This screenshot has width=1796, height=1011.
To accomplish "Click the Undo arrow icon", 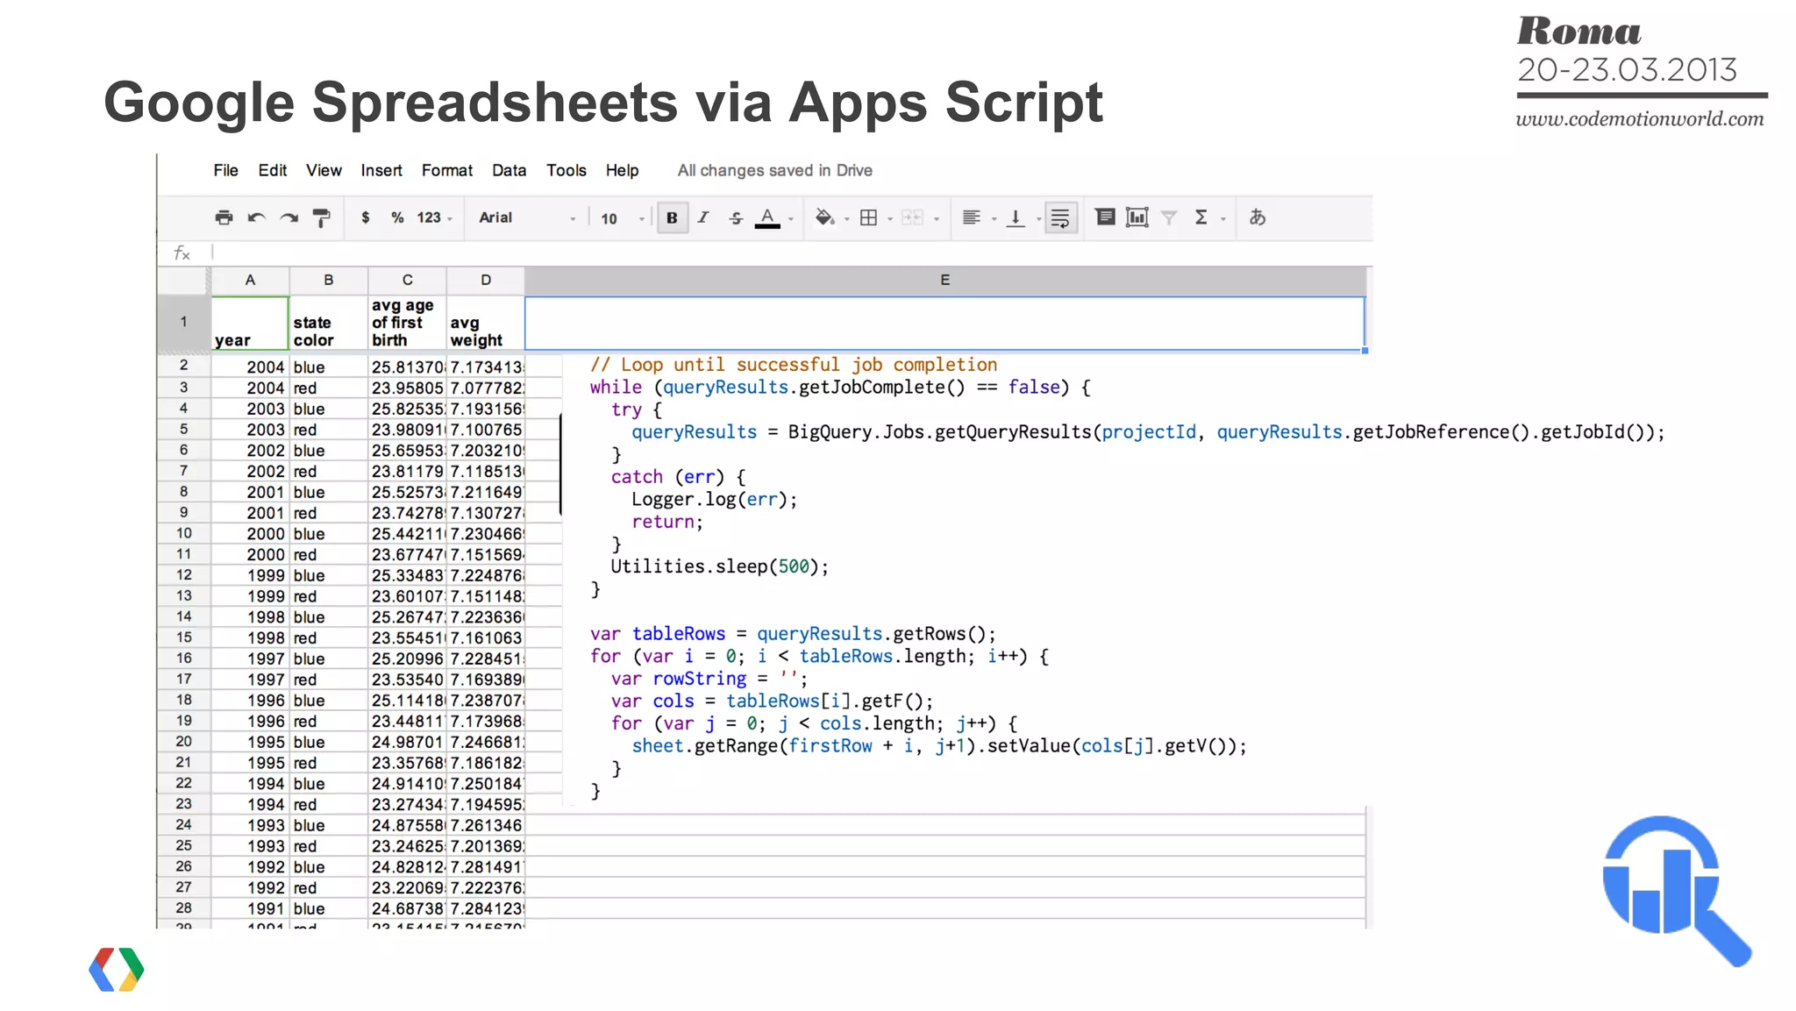I will (256, 217).
